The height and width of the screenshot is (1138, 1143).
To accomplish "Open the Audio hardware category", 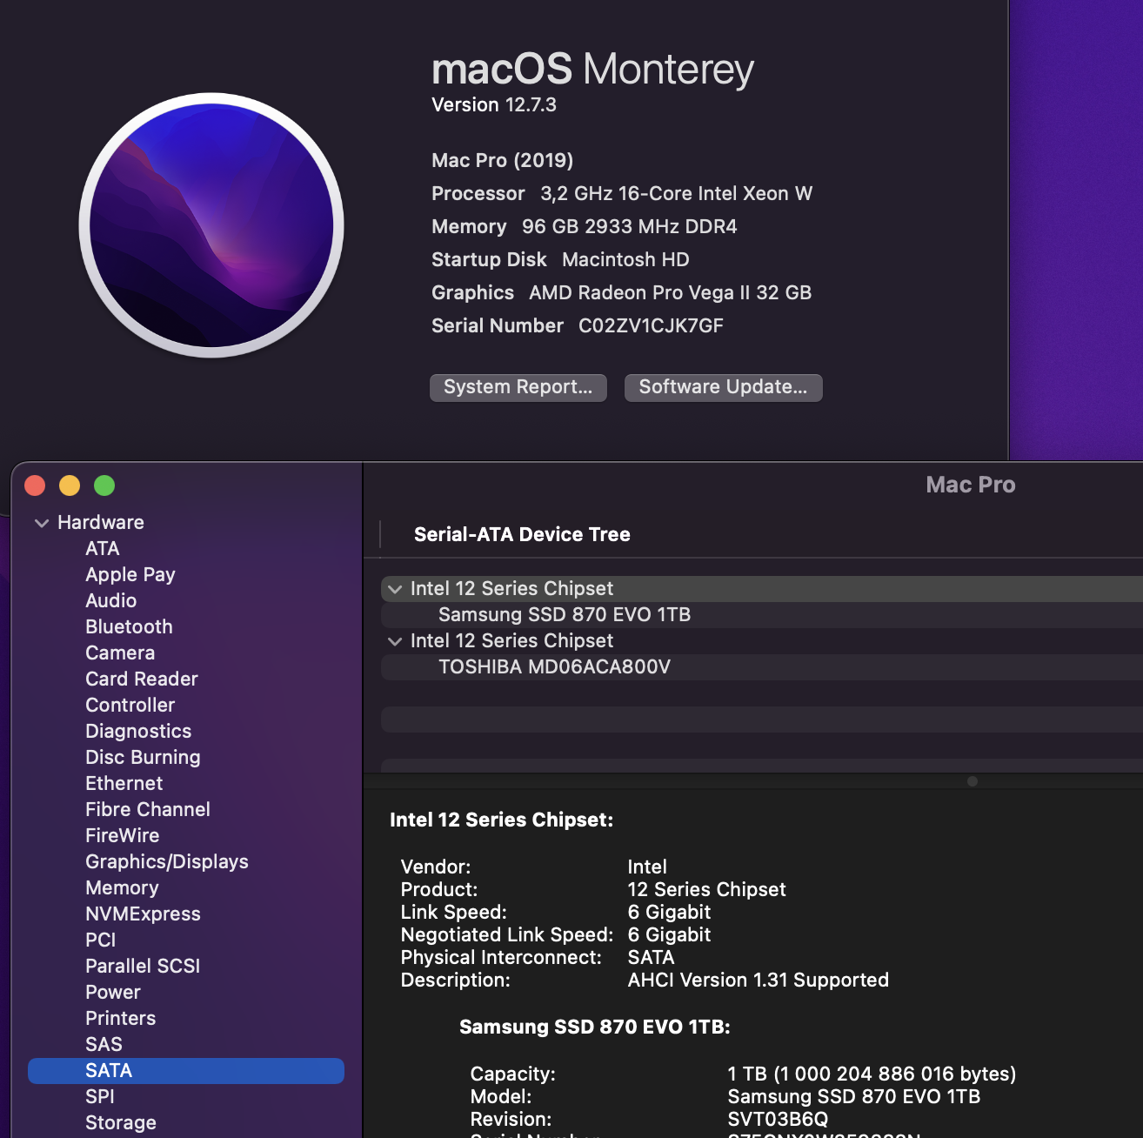I will click(x=111, y=601).
